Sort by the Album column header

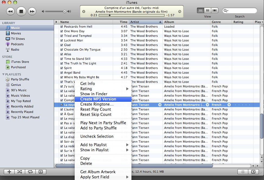(186, 22)
